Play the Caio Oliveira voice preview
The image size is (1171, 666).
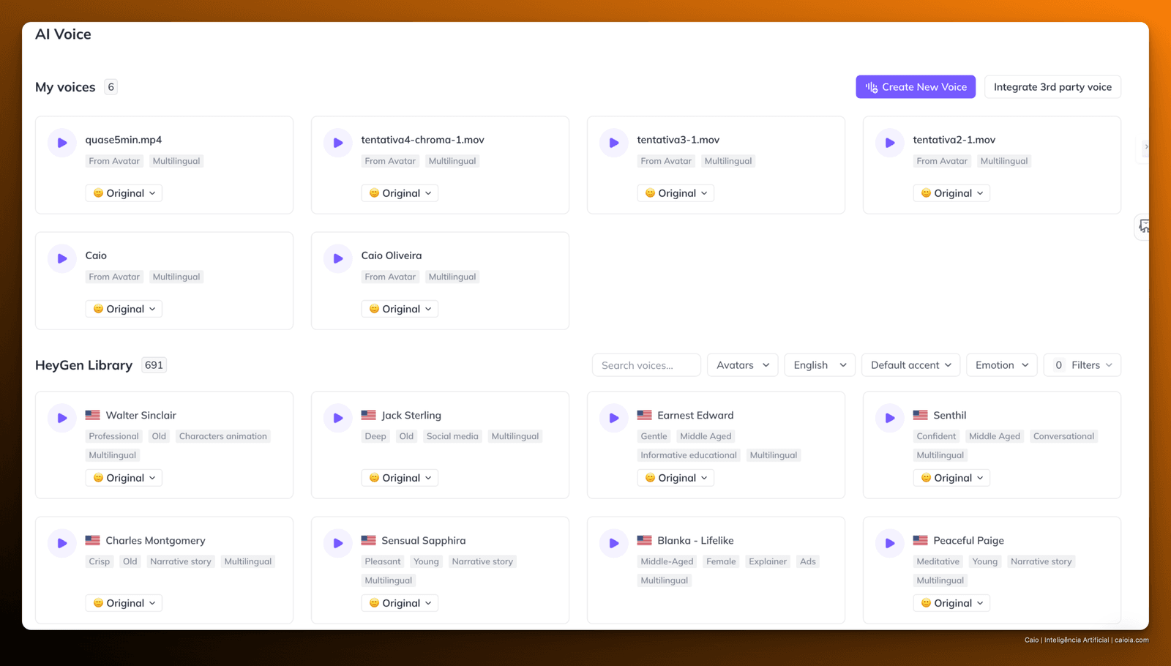(x=338, y=258)
